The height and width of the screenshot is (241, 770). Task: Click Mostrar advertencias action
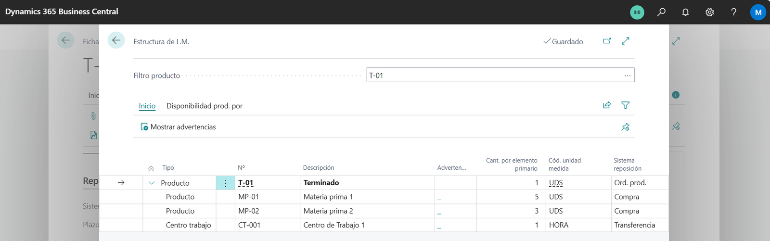pyautogui.click(x=178, y=127)
